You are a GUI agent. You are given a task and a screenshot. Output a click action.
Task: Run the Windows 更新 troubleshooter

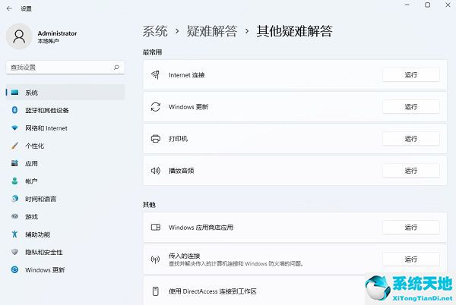(410, 107)
